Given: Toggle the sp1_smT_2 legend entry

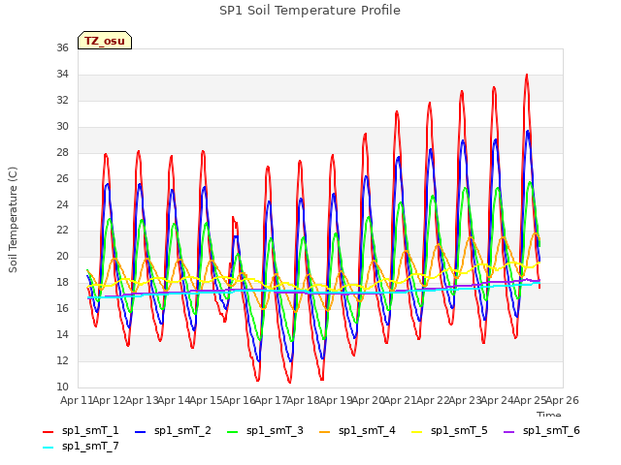Looking at the screenshot, I should tap(173, 430).
